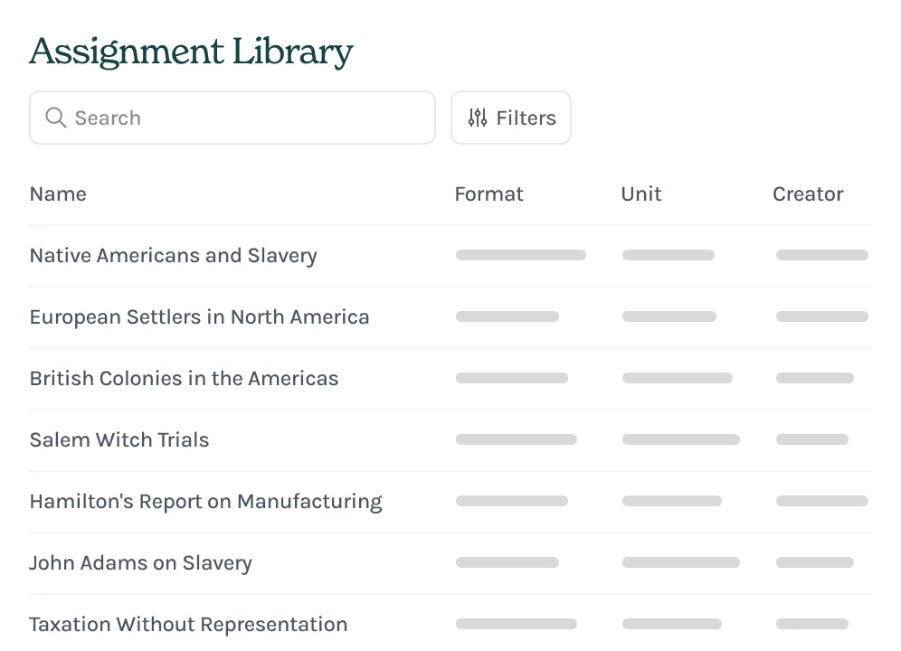The width and height of the screenshot is (901, 651).
Task: Open European Settlers in North America
Action: [x=199, y=316]
